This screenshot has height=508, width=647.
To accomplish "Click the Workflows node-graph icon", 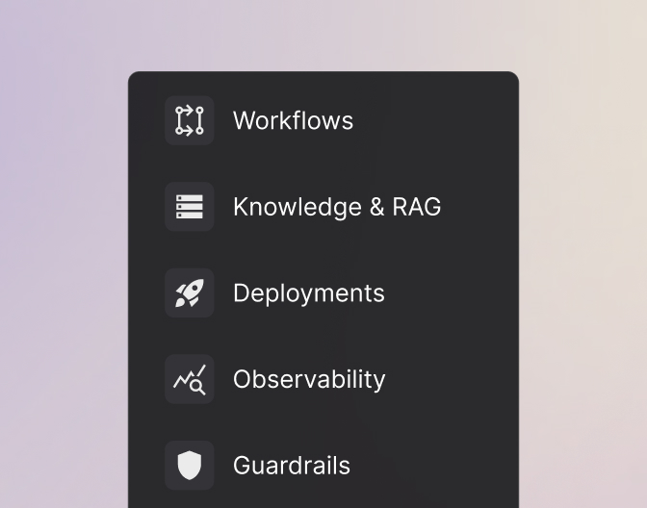I will click(x=189, y=120).
